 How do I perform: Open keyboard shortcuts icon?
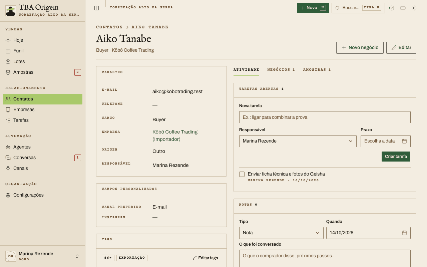pyautogui.click(x=403, y=8)
